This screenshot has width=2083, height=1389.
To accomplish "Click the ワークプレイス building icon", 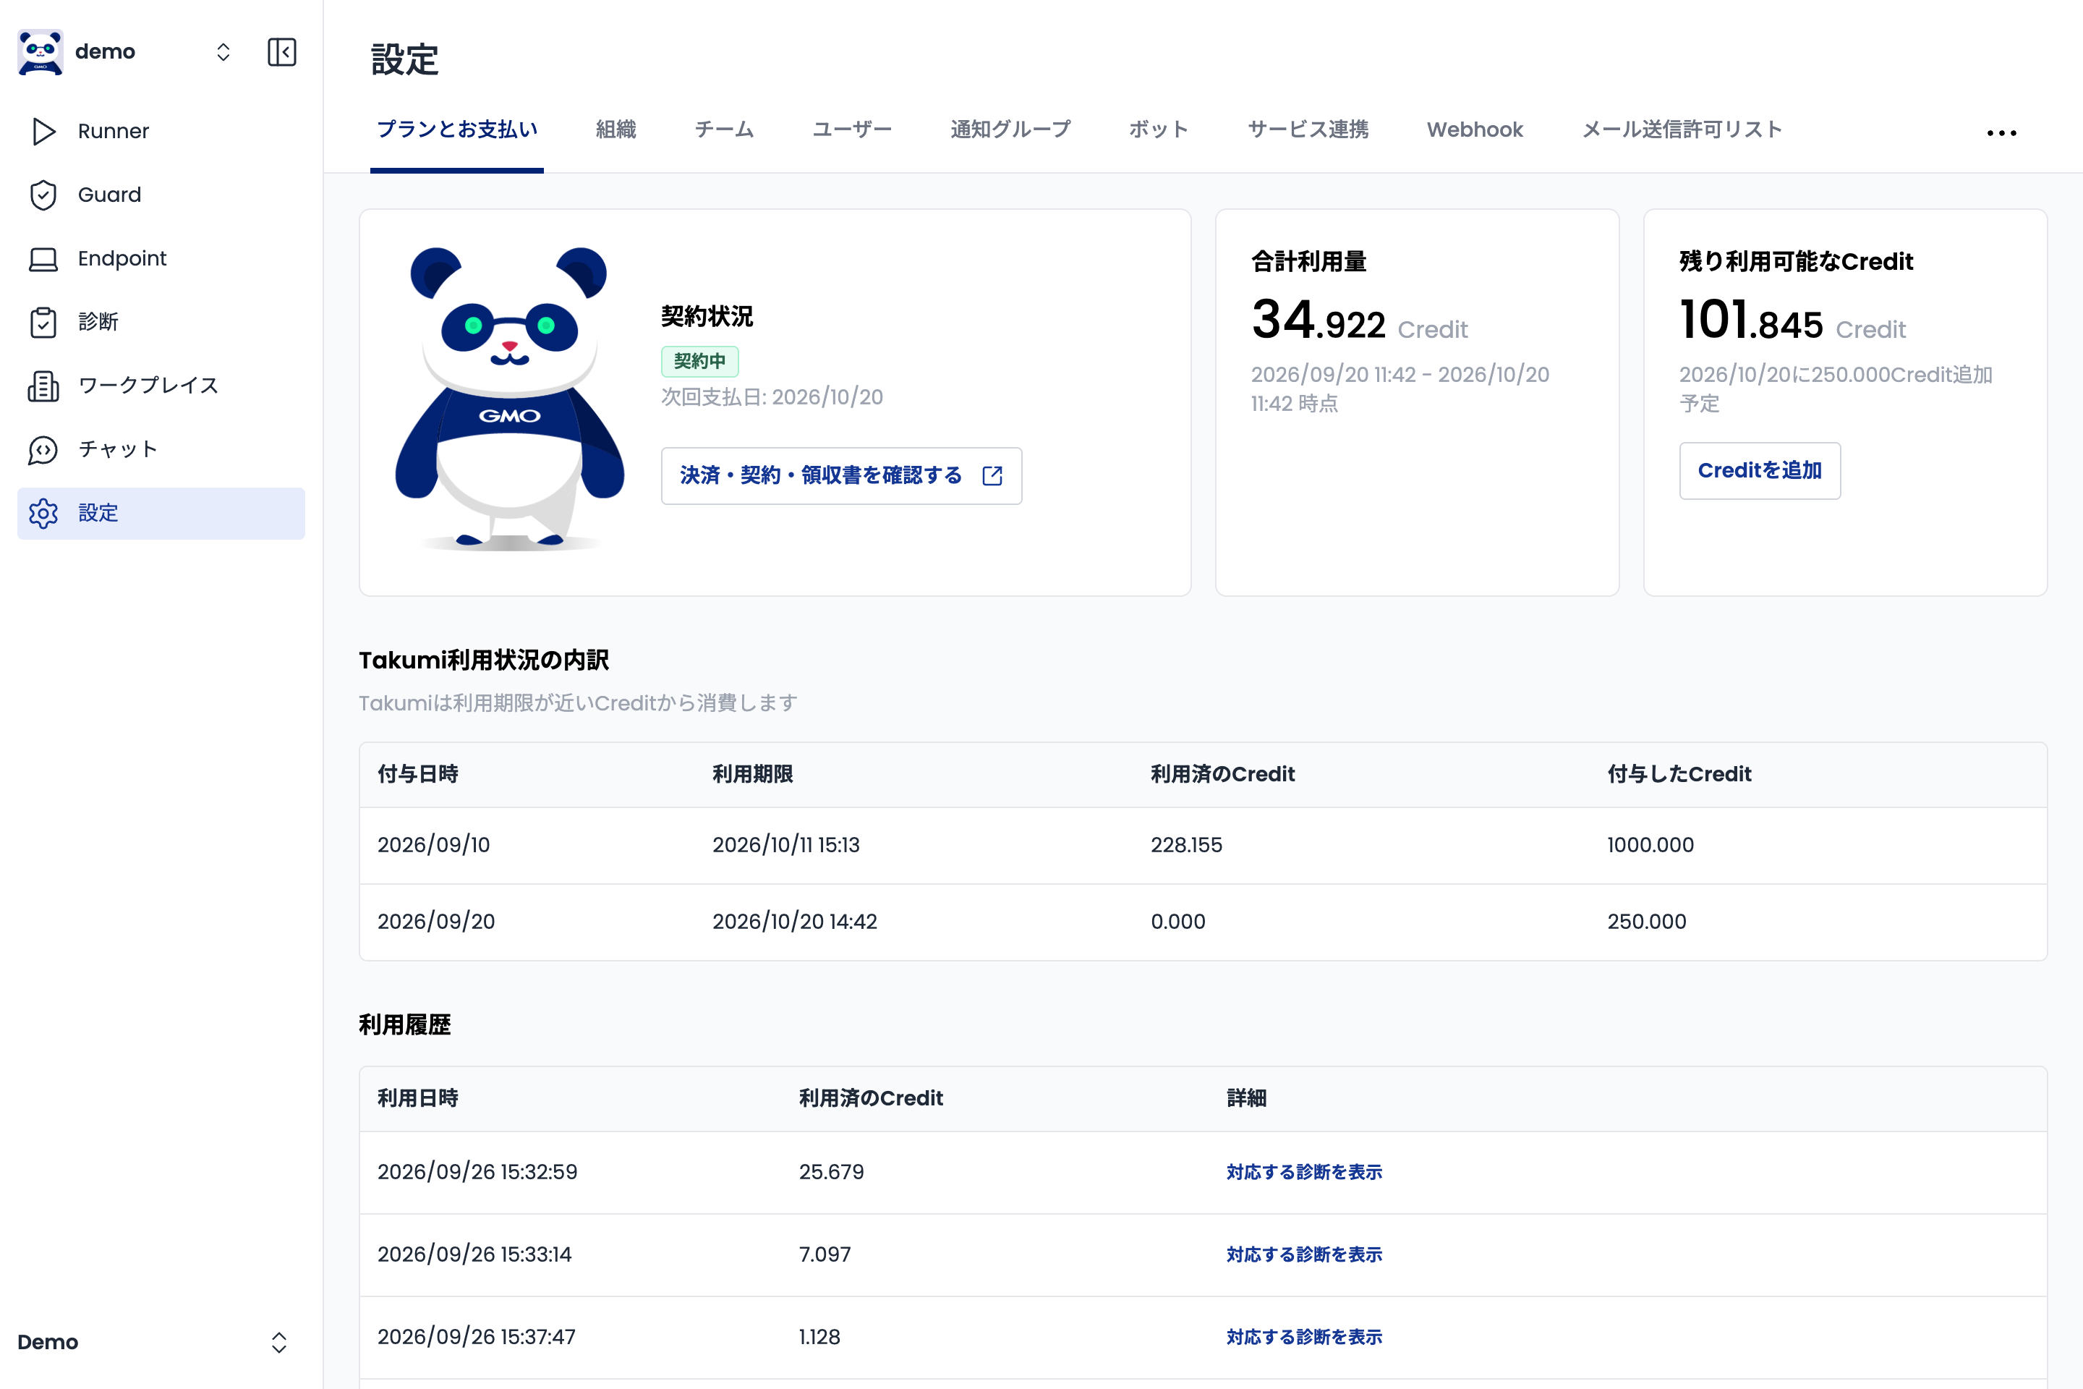I will pos(43,386).
